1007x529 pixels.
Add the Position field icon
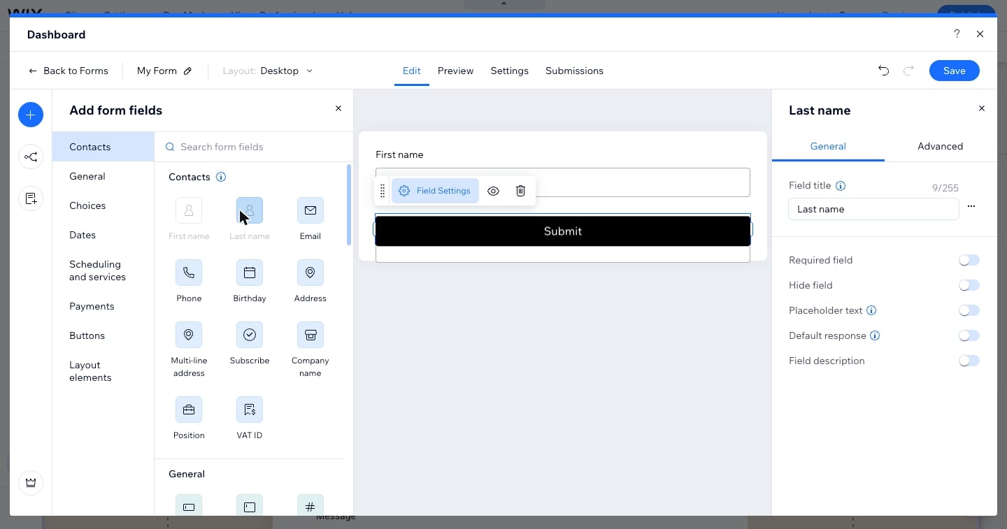pyautogui.click(x=189, y=410)
